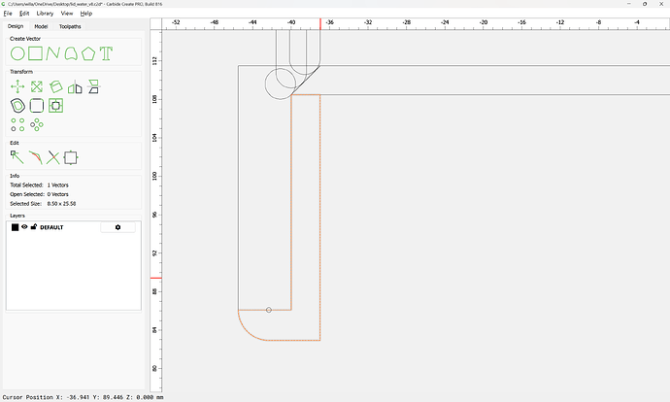
Task: Switch to the Design tab
Action: click(x=16, y=26)
